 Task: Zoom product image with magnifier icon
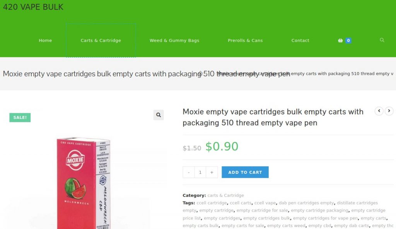(158, 115)
